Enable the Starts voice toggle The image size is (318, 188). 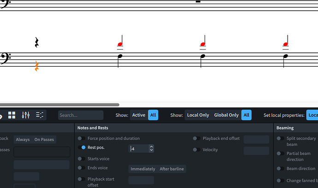(82, 159)
